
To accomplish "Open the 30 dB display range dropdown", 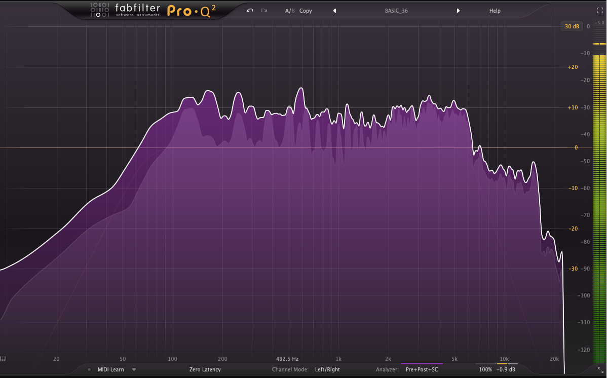I will [571, 26].
